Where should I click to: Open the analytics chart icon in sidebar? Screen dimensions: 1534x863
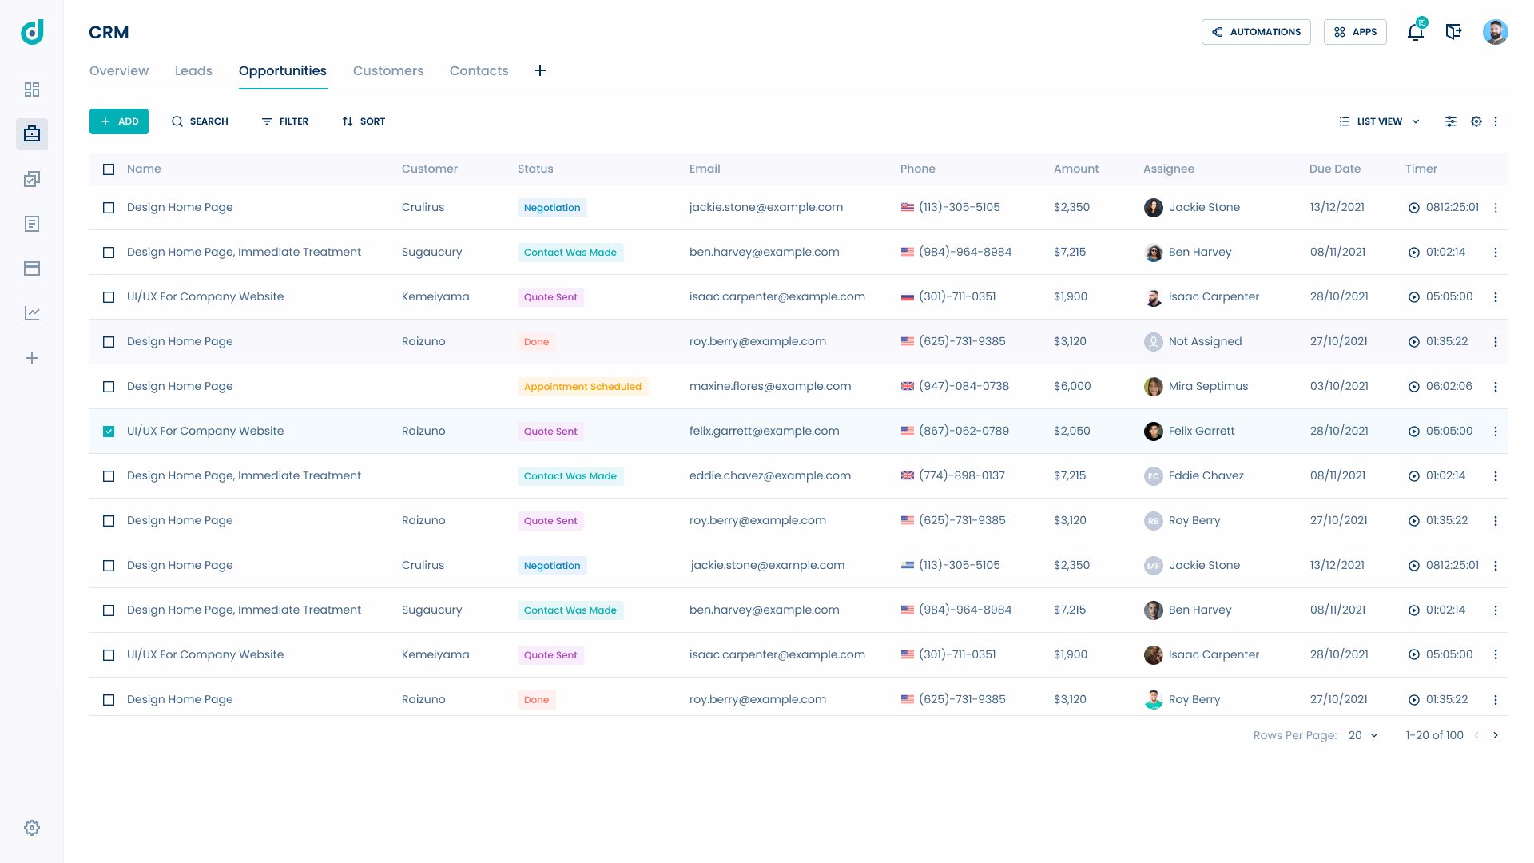pos(32,313)
